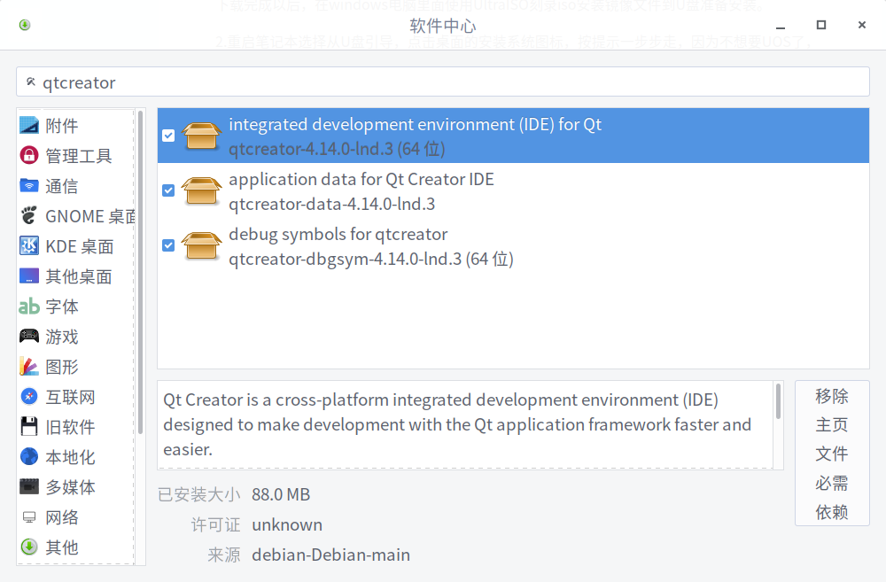This screenshot has width=886, height=582.
Task: Click the 互联网 icon
Action: point(29,396)
